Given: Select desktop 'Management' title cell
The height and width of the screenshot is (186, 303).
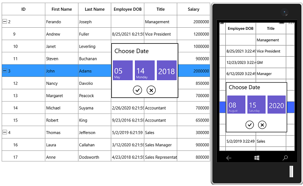Looking at the screenshot, I should (161, 21).
